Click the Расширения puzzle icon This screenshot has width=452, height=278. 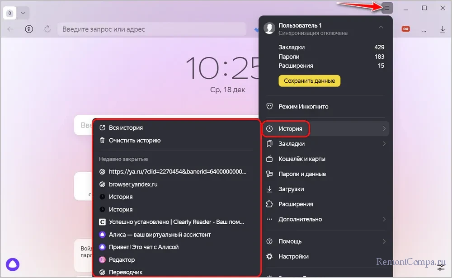(269, 204)
